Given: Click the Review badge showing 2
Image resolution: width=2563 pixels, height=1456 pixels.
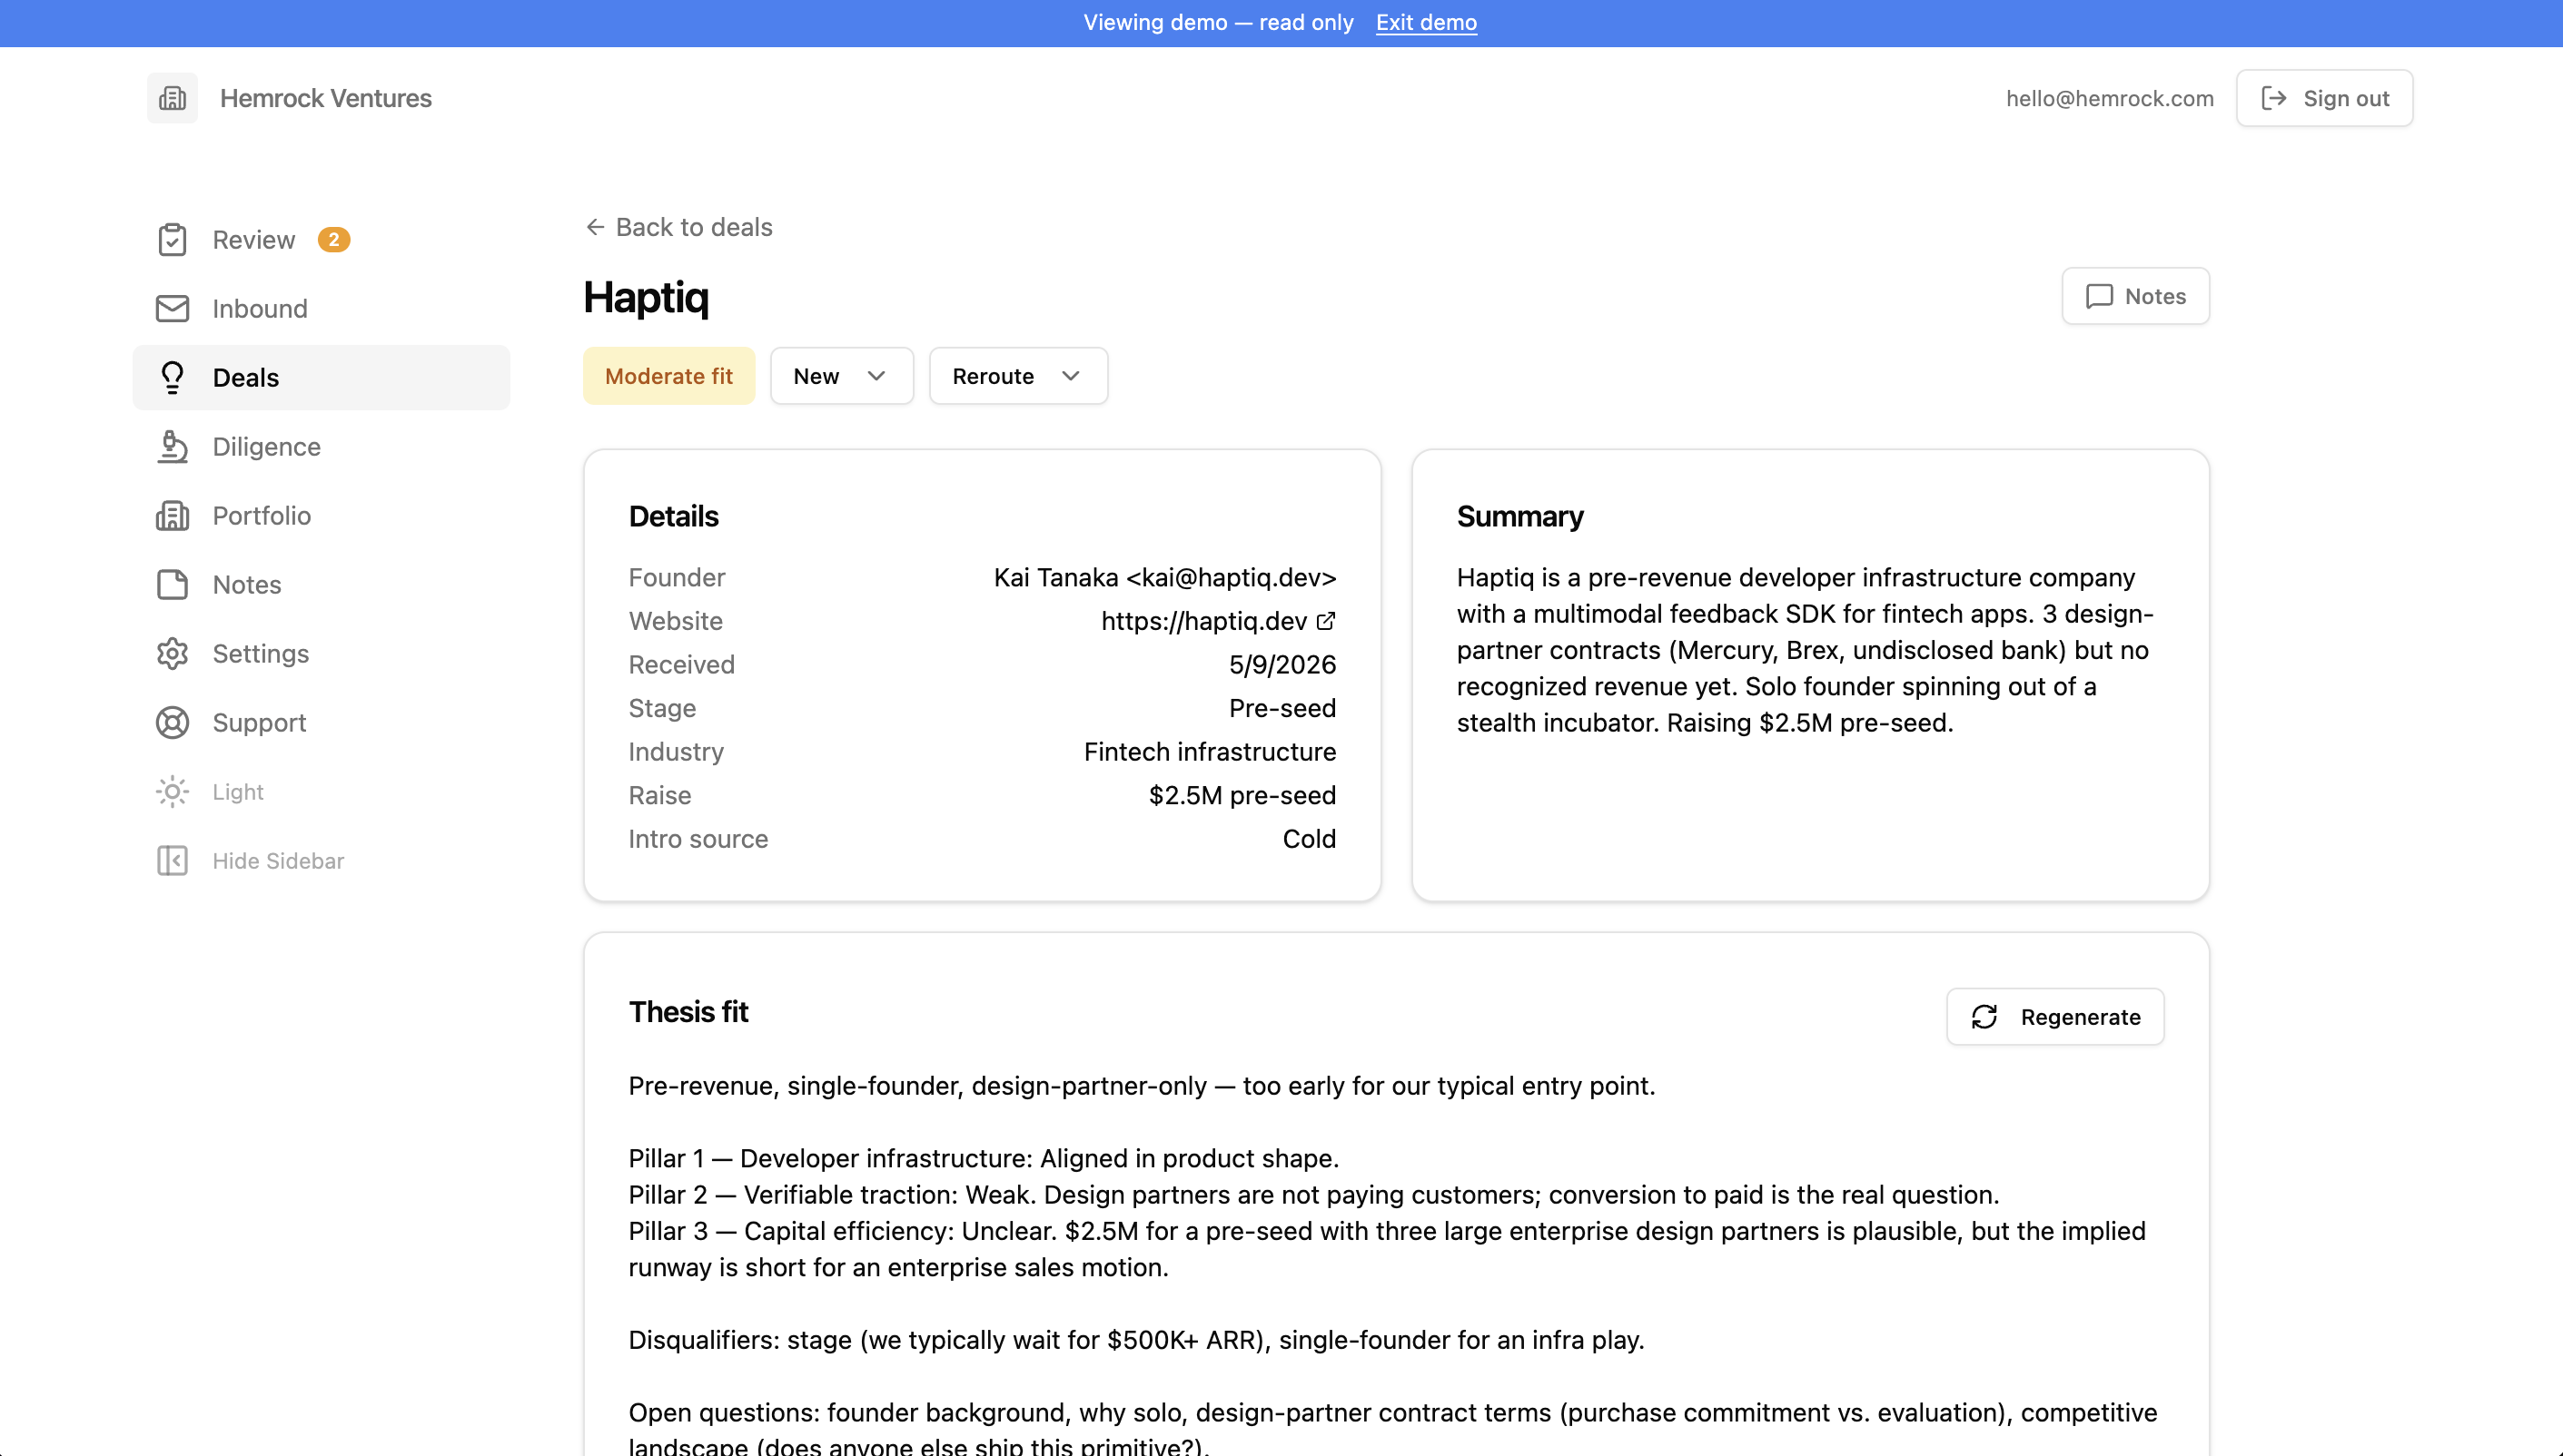Looking at the screenshot, I should (333, 240).
